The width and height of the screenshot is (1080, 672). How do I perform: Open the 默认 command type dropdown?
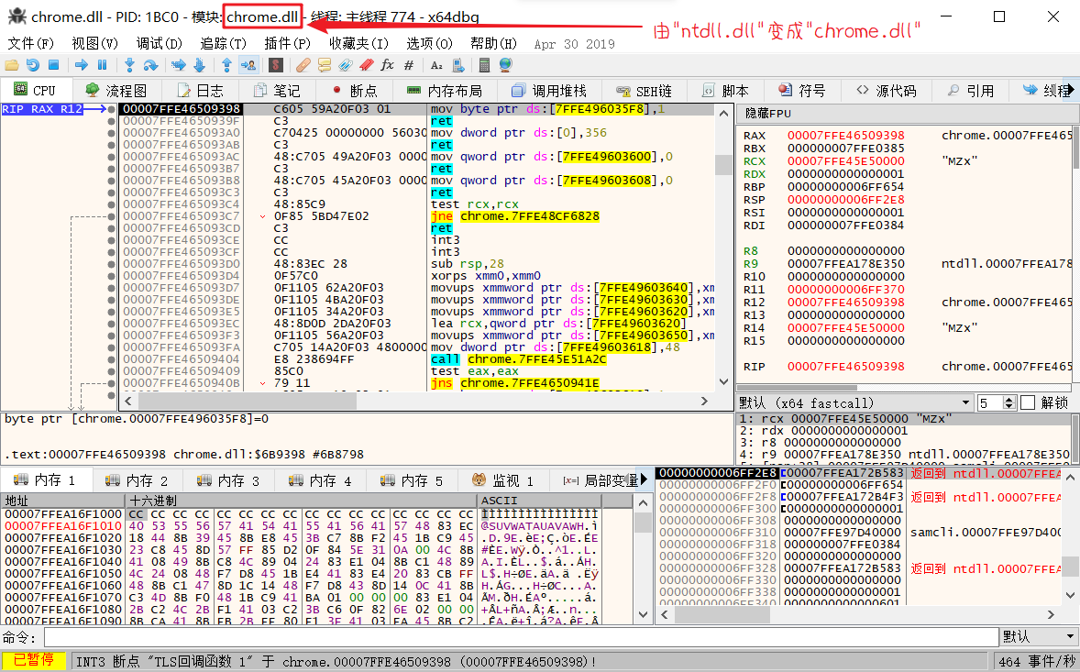tap(1040, 637)
